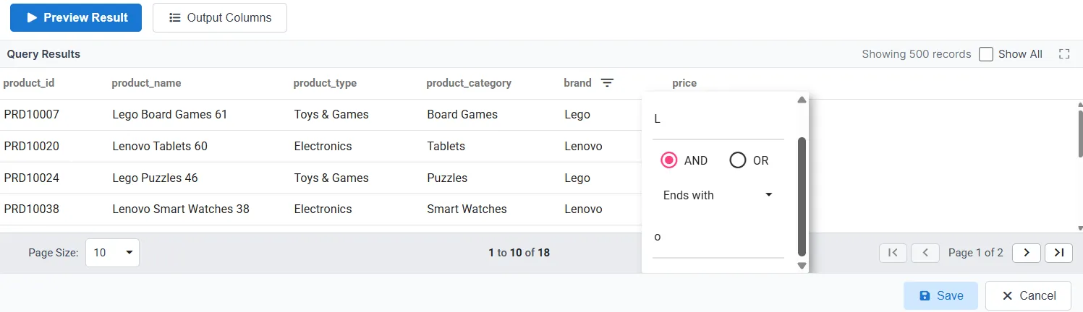This screenshot has width=1083, height=312.
Task: Enable the Show All checkbox
Action: coord(986,54)
